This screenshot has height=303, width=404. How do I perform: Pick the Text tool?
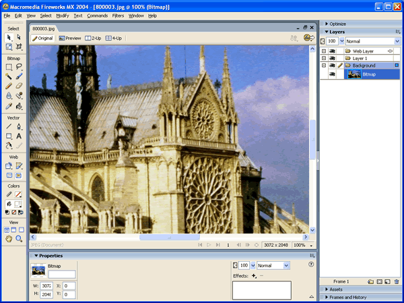tap(20, 136)
